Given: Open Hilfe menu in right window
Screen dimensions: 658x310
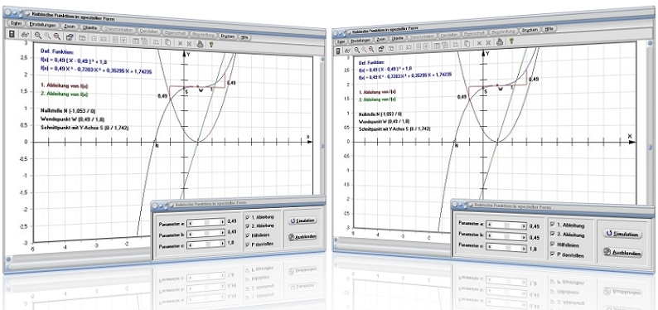Looking at the screenshot, I should point(549,29).
